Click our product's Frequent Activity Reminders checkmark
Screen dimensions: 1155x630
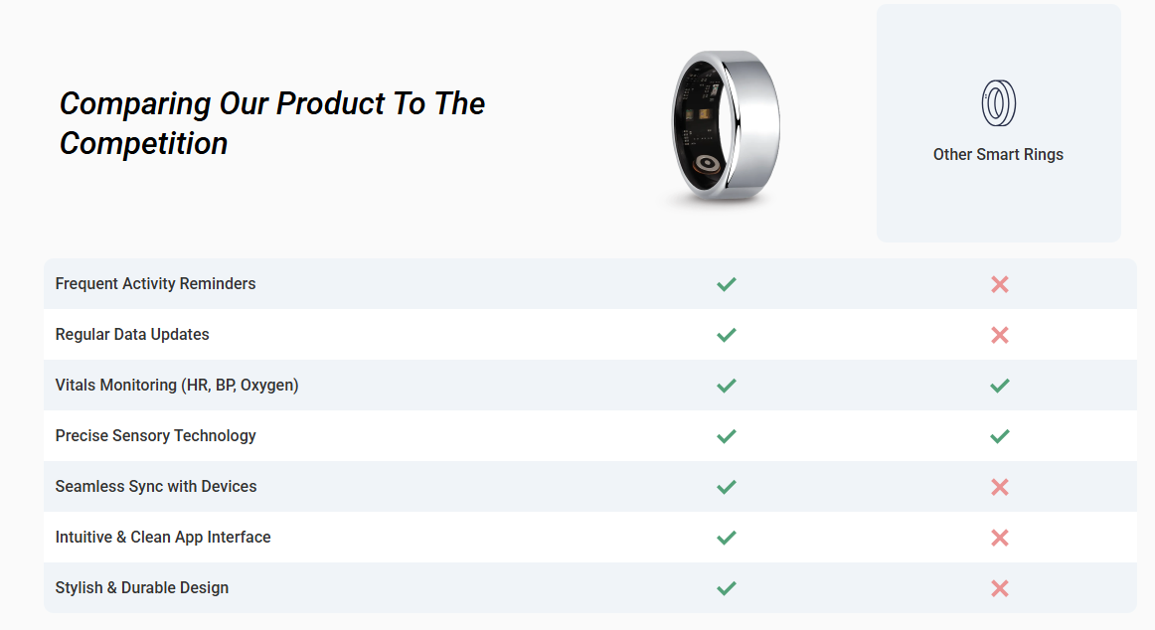click(727, 284)
